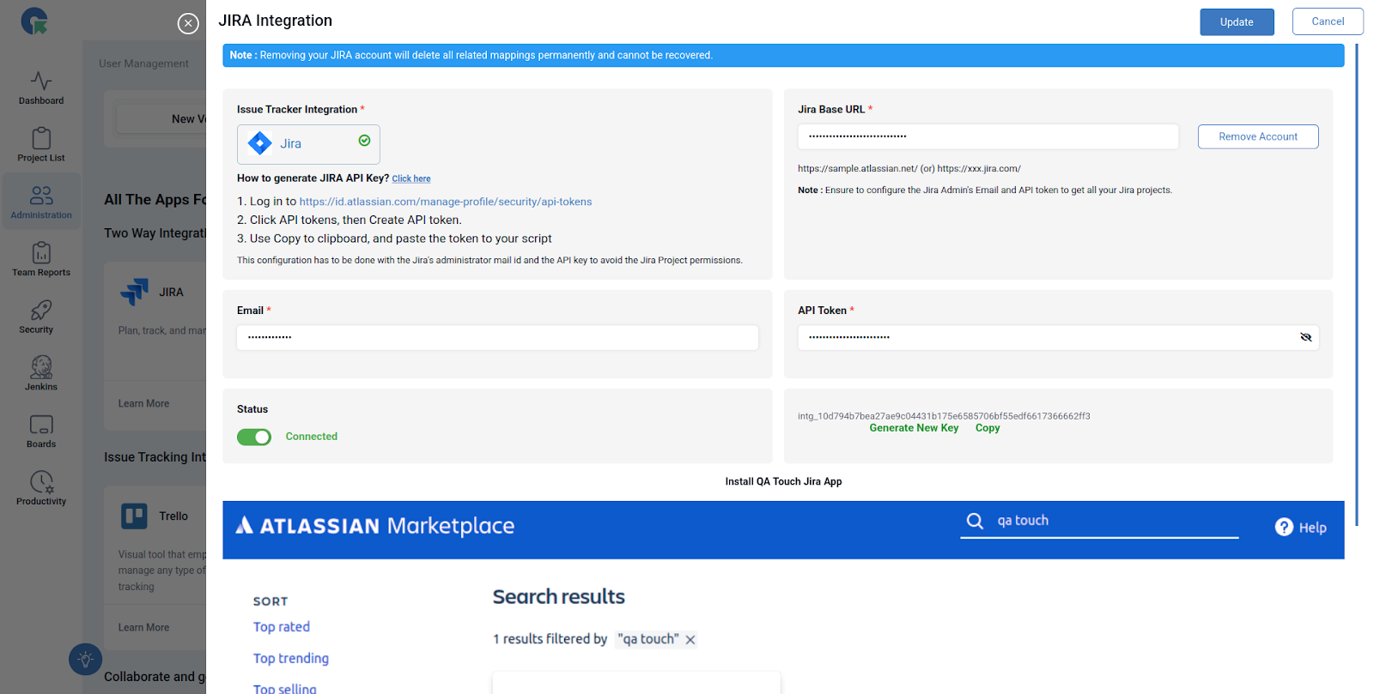Toggle the Connected status switch
The height and width of the screenshot is (694, 1374).
[254, 438]
